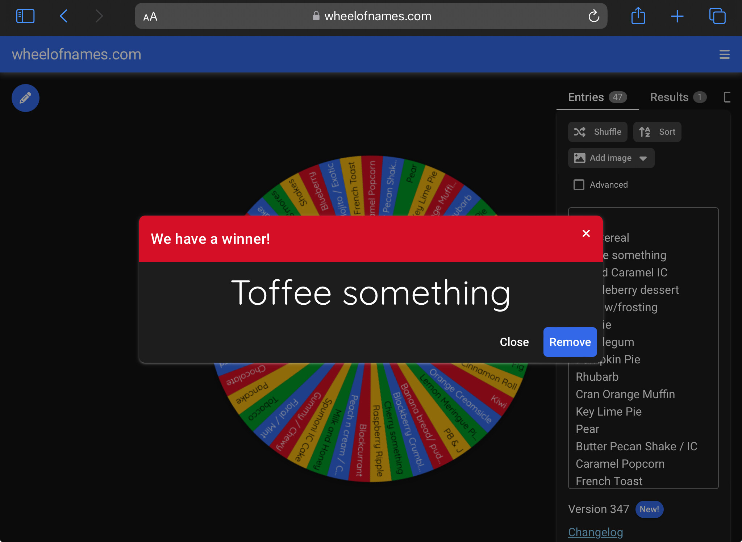
Task: Shuffle the wheel entries
Action: (598, 132)
